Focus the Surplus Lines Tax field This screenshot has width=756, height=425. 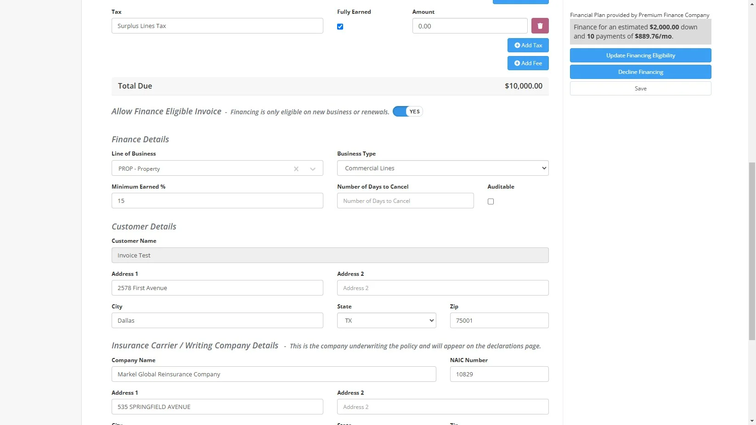coord(217,26)
